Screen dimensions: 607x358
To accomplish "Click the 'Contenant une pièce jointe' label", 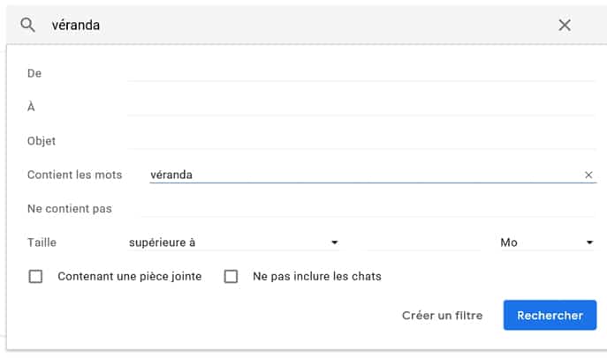I will [x=130, y=277].
